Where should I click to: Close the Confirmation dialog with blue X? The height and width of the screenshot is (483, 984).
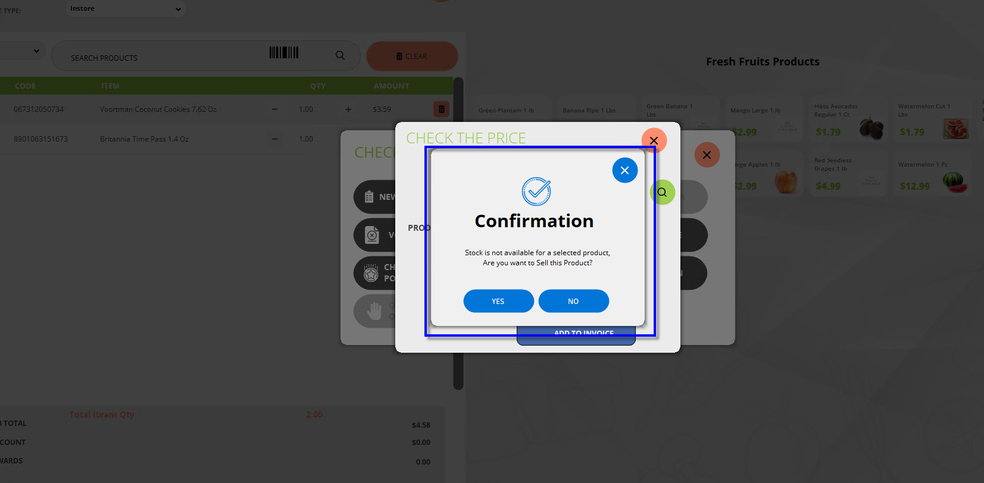pyautogui.click(x=624, y=170)
